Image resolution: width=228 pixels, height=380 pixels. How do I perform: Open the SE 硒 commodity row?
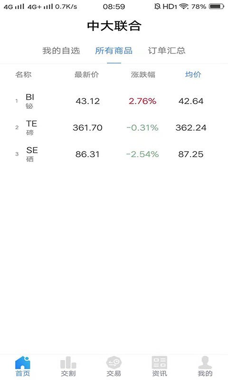tap(114, 154)
